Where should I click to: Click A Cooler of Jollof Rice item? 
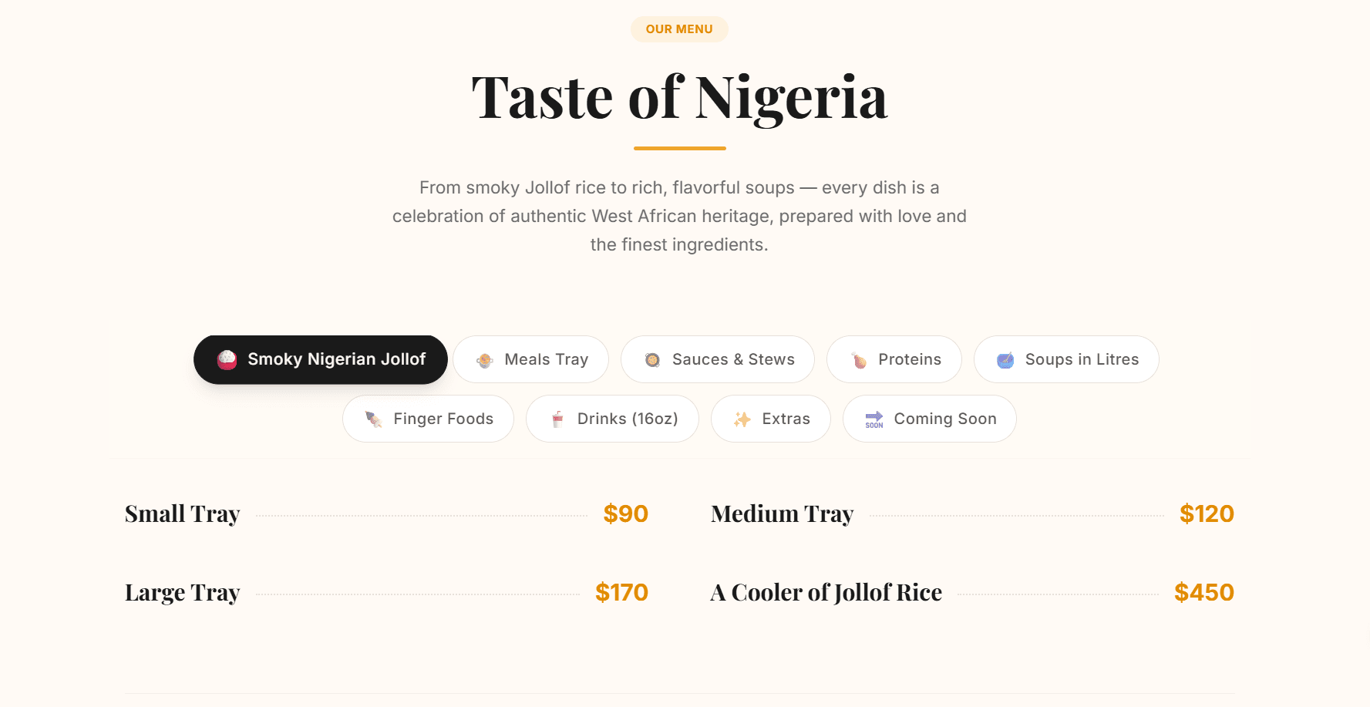826,593
